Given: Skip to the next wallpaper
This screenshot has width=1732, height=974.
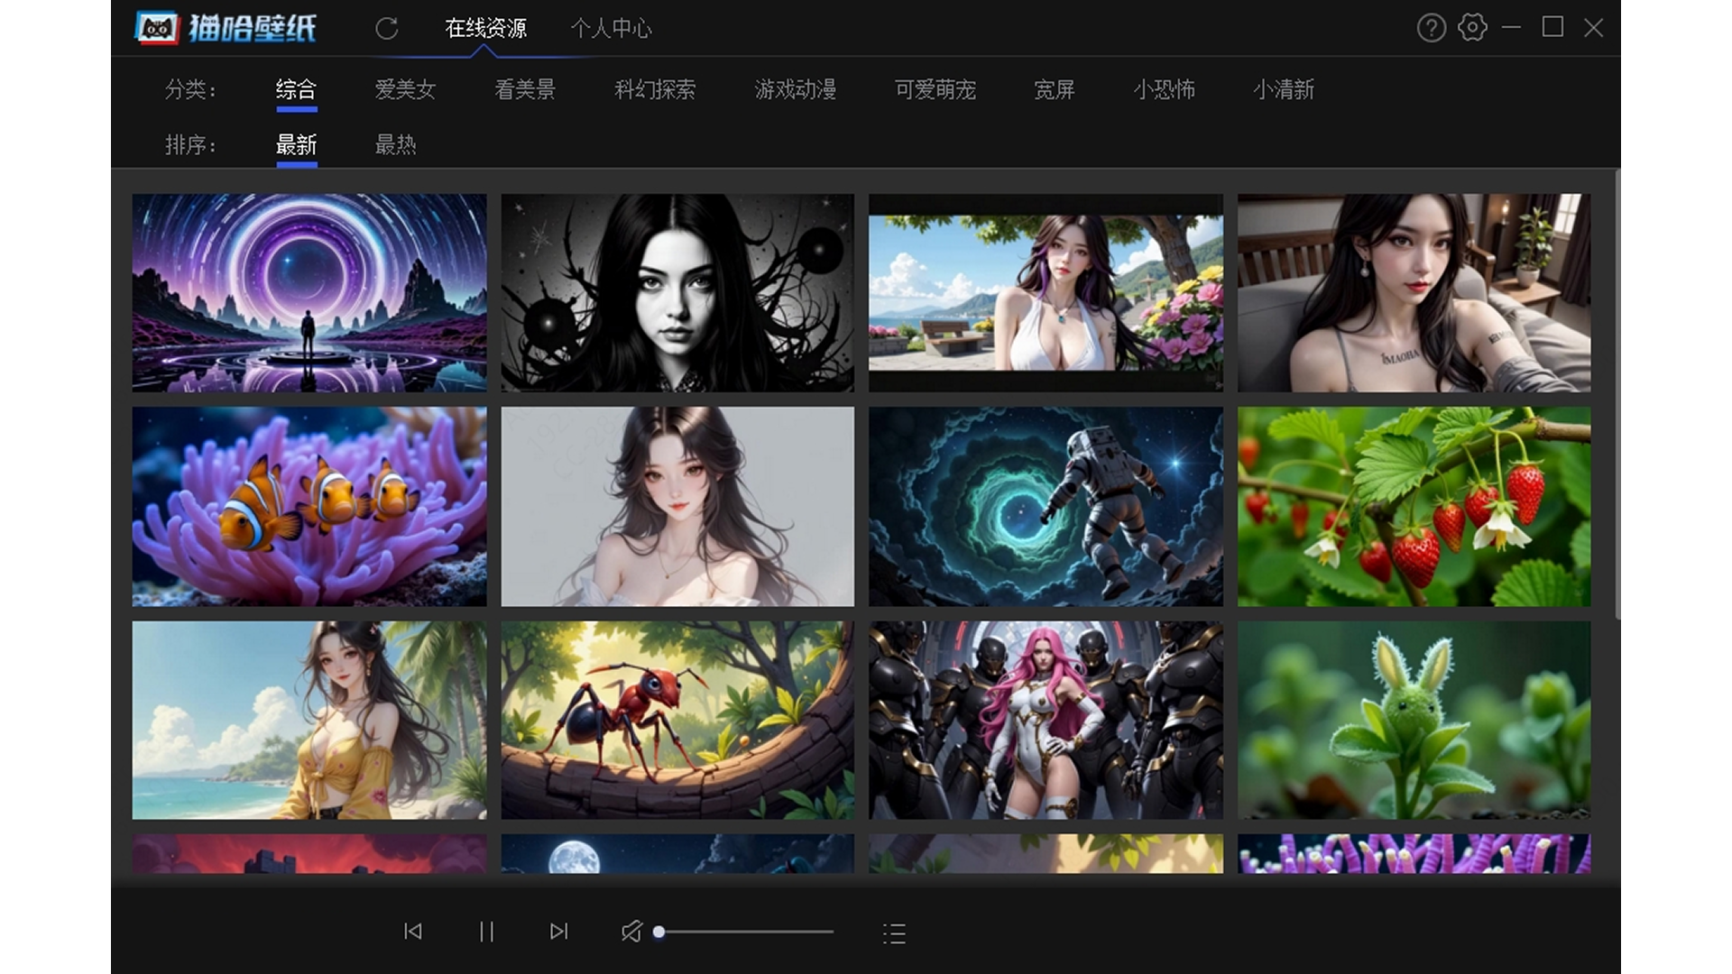Looking at the screenshot, I should [559, 932].
